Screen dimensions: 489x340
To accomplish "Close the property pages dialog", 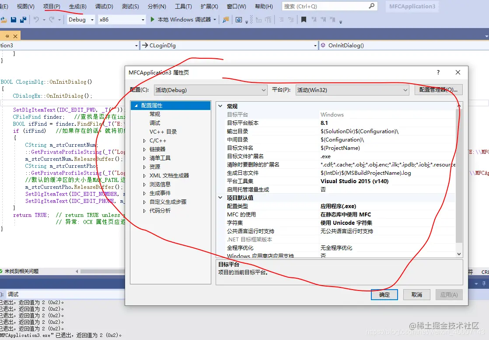I will (x=458, y=72).
